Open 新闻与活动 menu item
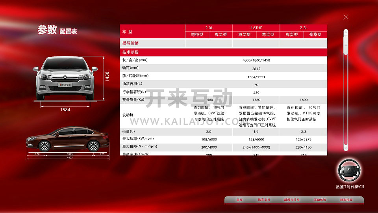This screenshot has width=378, height=213. point(291,200)
